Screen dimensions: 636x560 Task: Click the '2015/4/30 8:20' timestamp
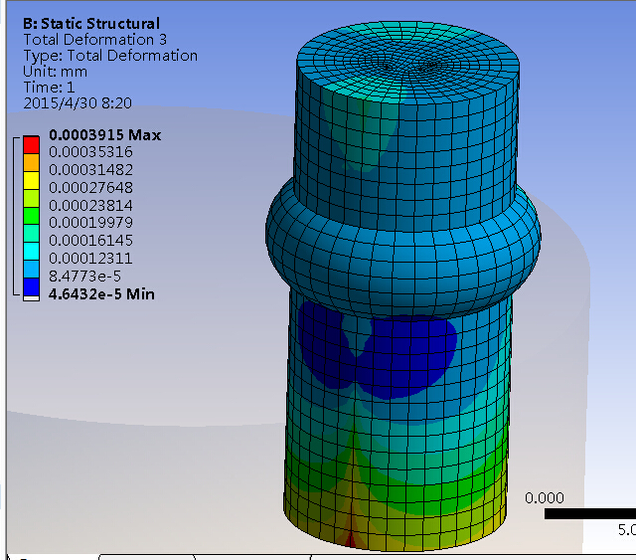78,103
